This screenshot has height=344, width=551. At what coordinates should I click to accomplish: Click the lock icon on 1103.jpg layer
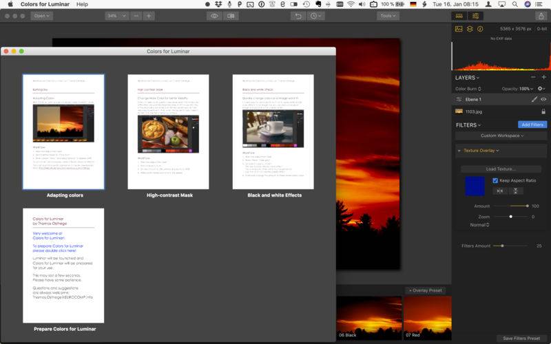[x=543, y=111]
